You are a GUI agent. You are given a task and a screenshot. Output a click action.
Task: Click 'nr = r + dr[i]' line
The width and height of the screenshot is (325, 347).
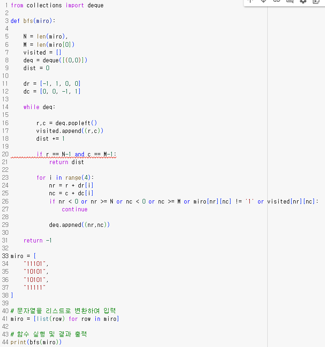[x=71, y=186]
